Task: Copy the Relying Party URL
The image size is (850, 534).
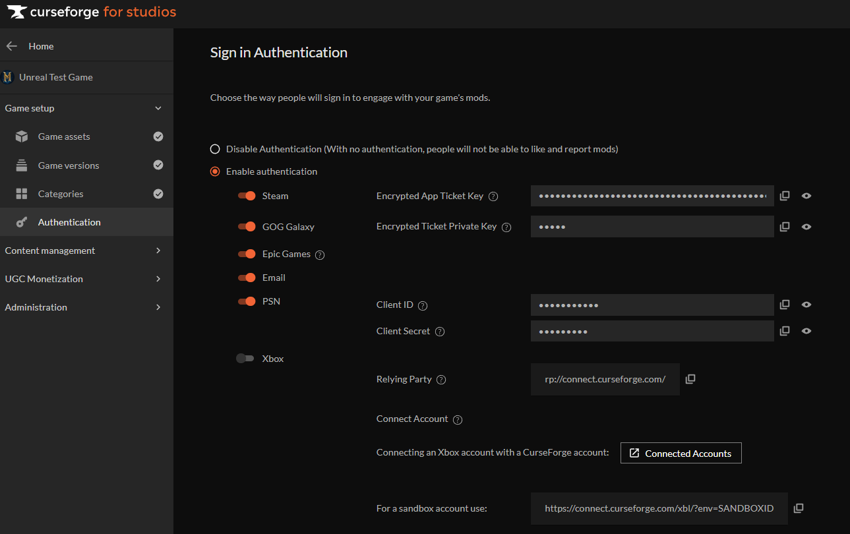Action: point(690,379)
